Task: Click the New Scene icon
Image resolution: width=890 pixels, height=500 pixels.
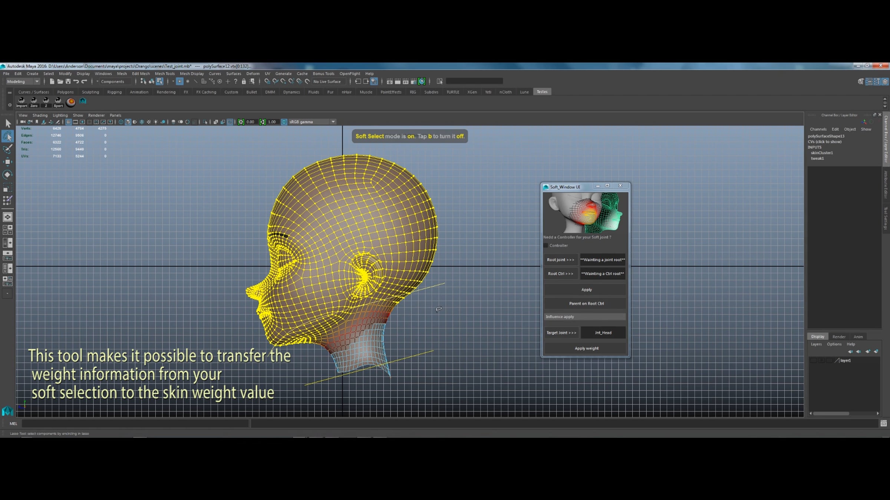Action: coord(52,81)
